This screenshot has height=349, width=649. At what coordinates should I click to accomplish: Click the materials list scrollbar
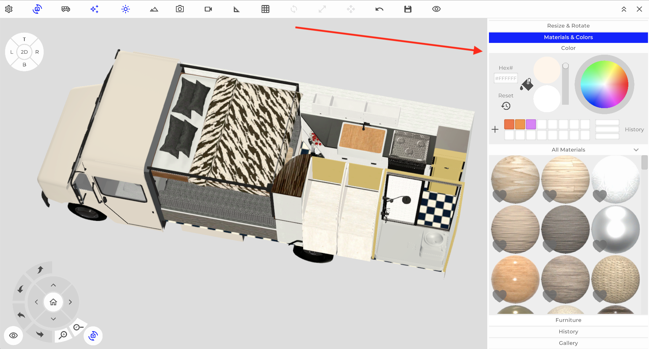point(645,163)
